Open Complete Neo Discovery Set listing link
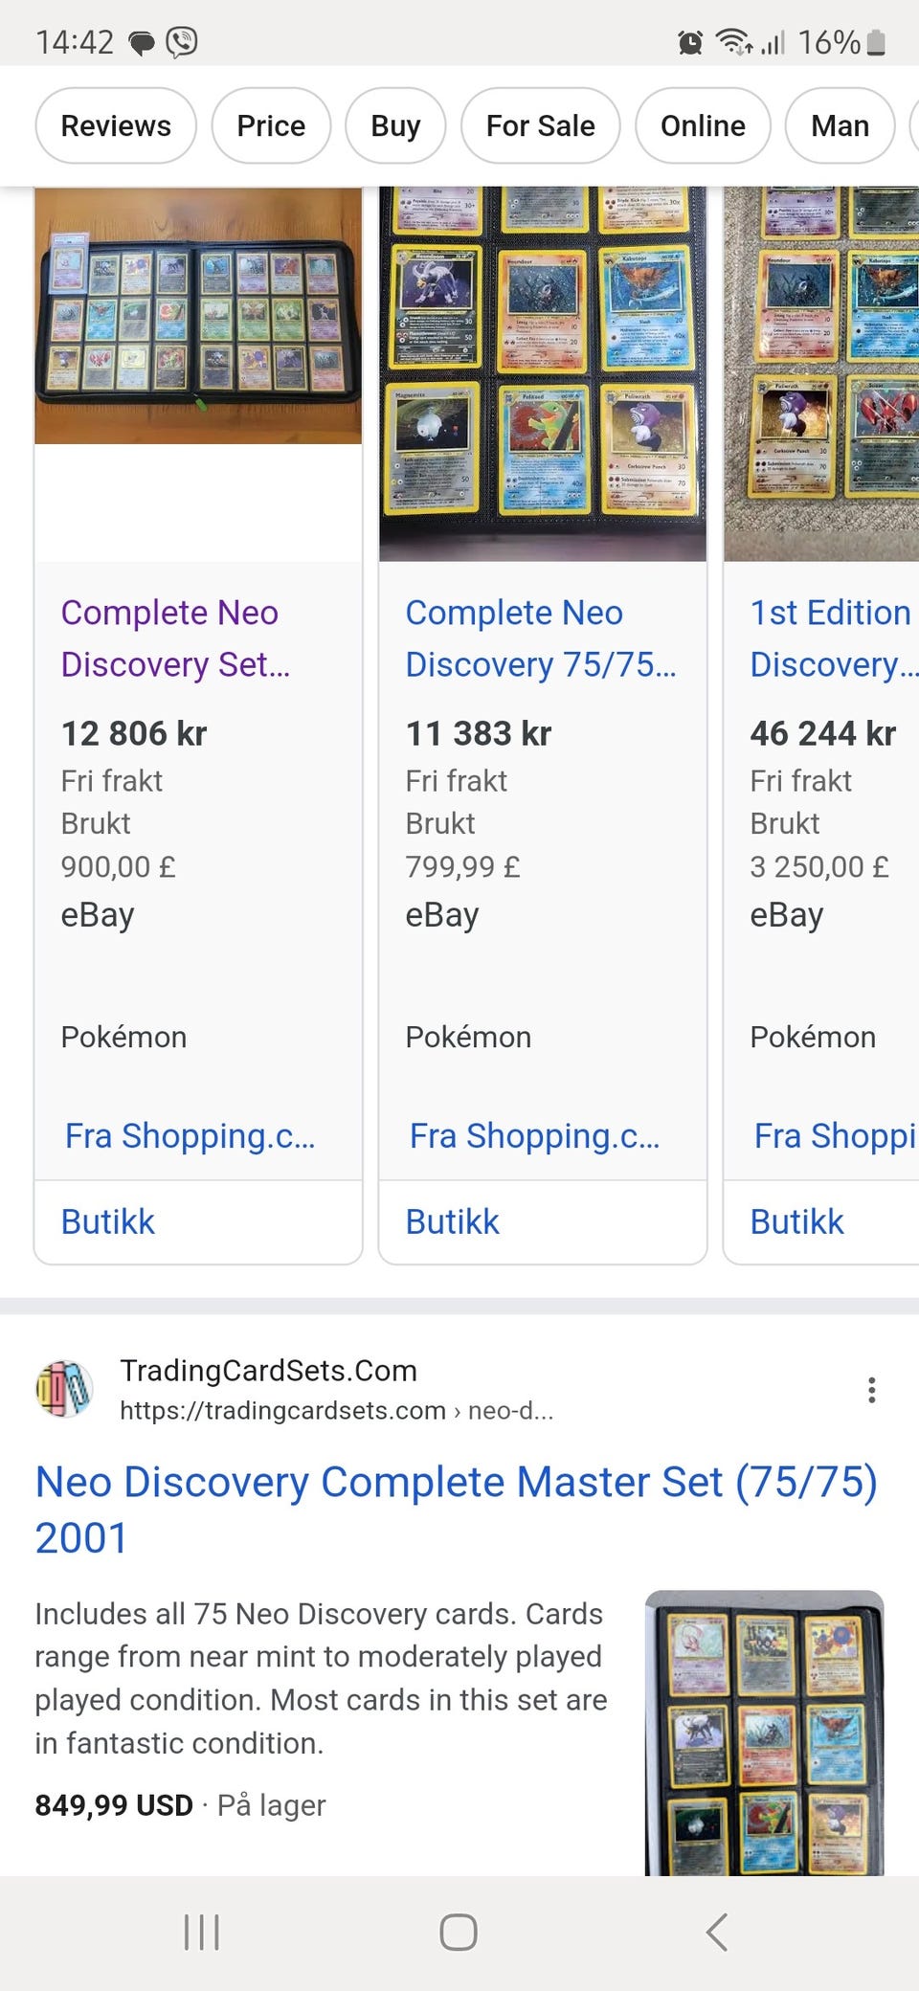The height and width of the screenshot is (1991, 919). point(175,638)
